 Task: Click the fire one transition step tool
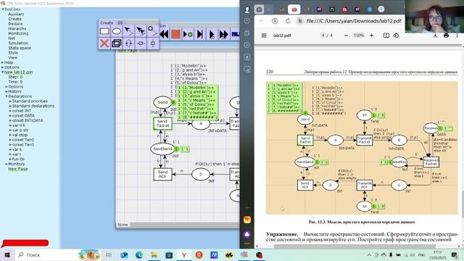(200, 34)
